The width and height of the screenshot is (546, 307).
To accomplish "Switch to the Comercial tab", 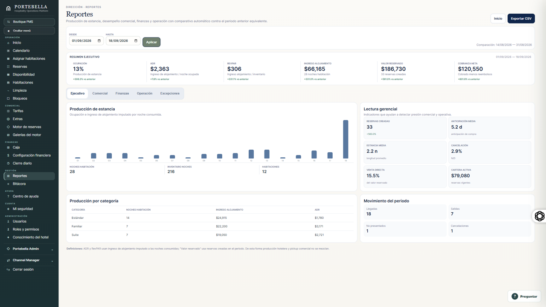I will 100,93.
